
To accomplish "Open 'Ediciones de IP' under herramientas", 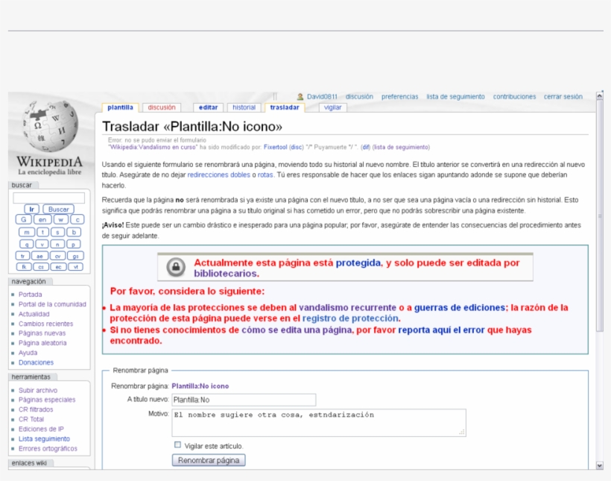I will [41, 429].
